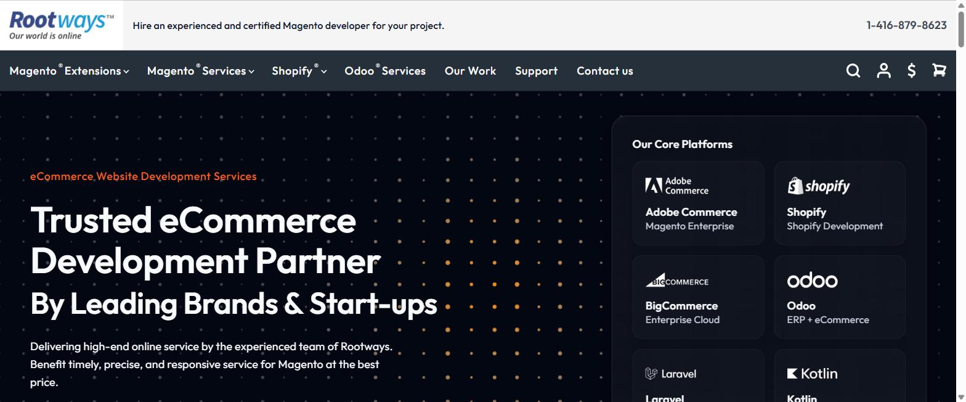The width and height of the screenshot is (966, 402).
Task: Click the 'ERP + eCommerce' subtitle text
Action: click(828, 320)
